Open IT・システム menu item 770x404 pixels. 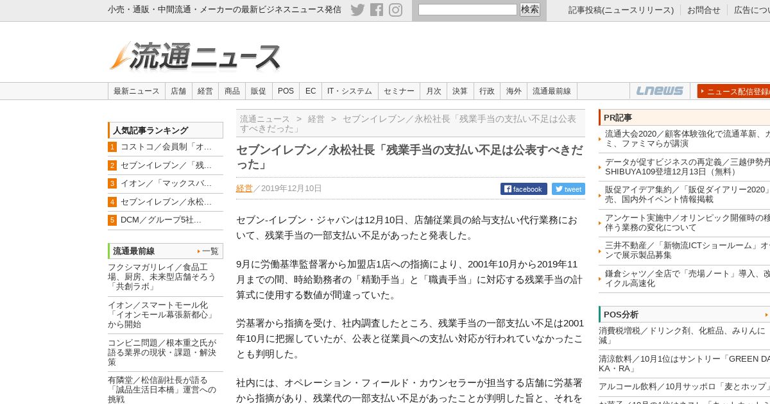[x=350, y=91]
